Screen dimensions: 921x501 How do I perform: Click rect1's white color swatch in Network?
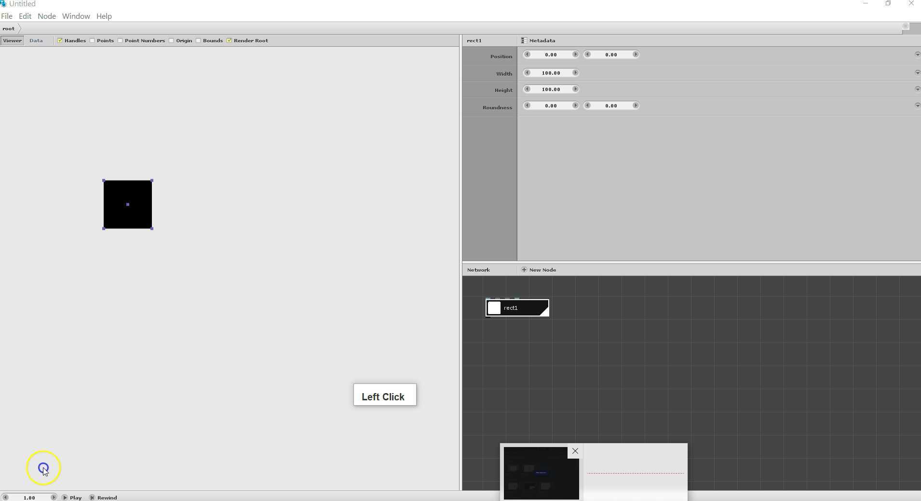494,308
